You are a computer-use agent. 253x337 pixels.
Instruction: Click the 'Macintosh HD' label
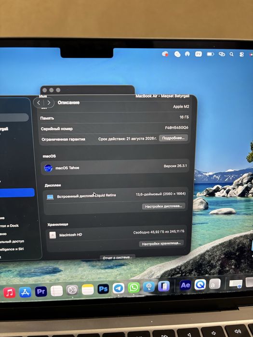(x=70, y=235)
